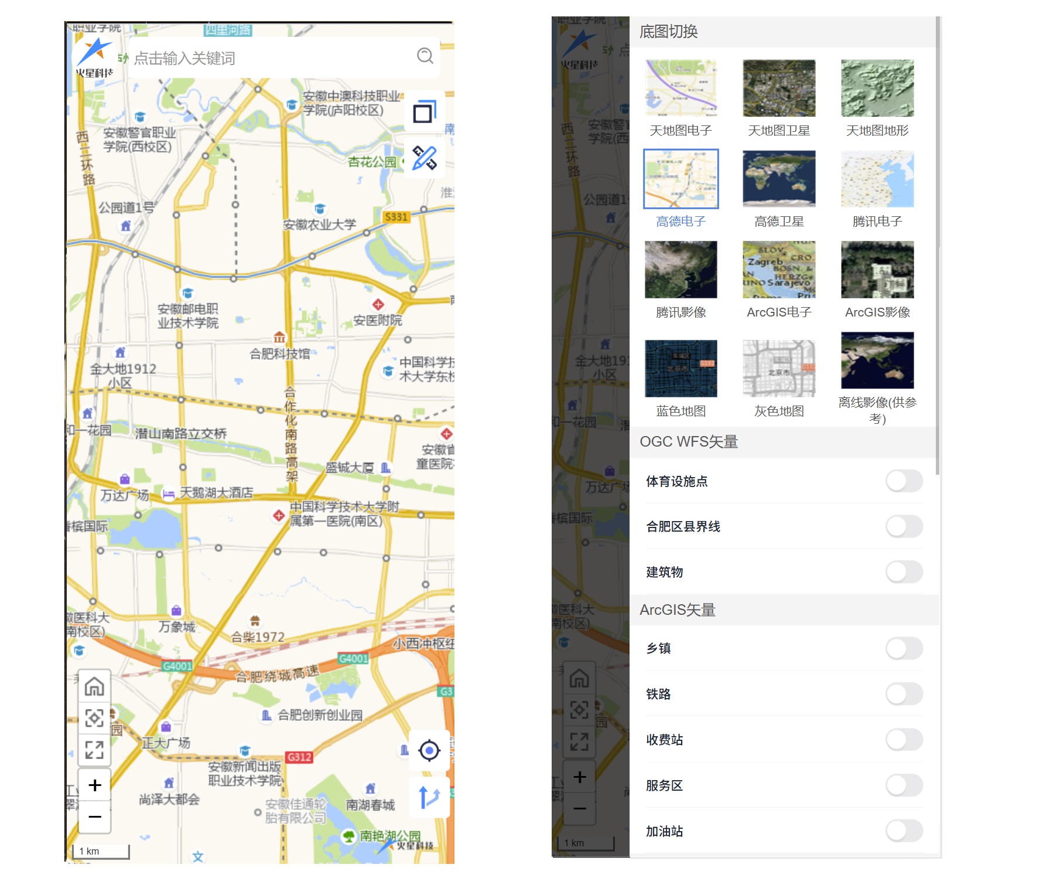The width and height of the screenshot is (1060, 878).
Task: Click the 万达广场 shopping marker
Action: tap(125, 479)
